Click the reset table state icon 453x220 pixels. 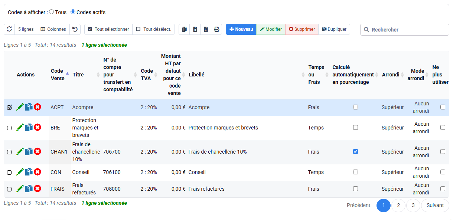75,29
